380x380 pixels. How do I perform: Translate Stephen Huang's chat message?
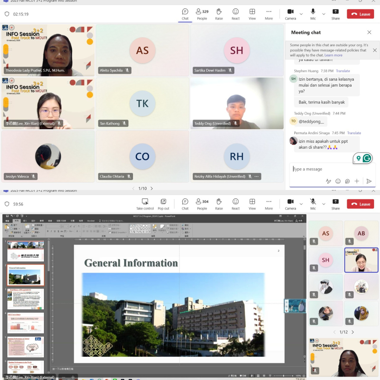pos(343,71)
